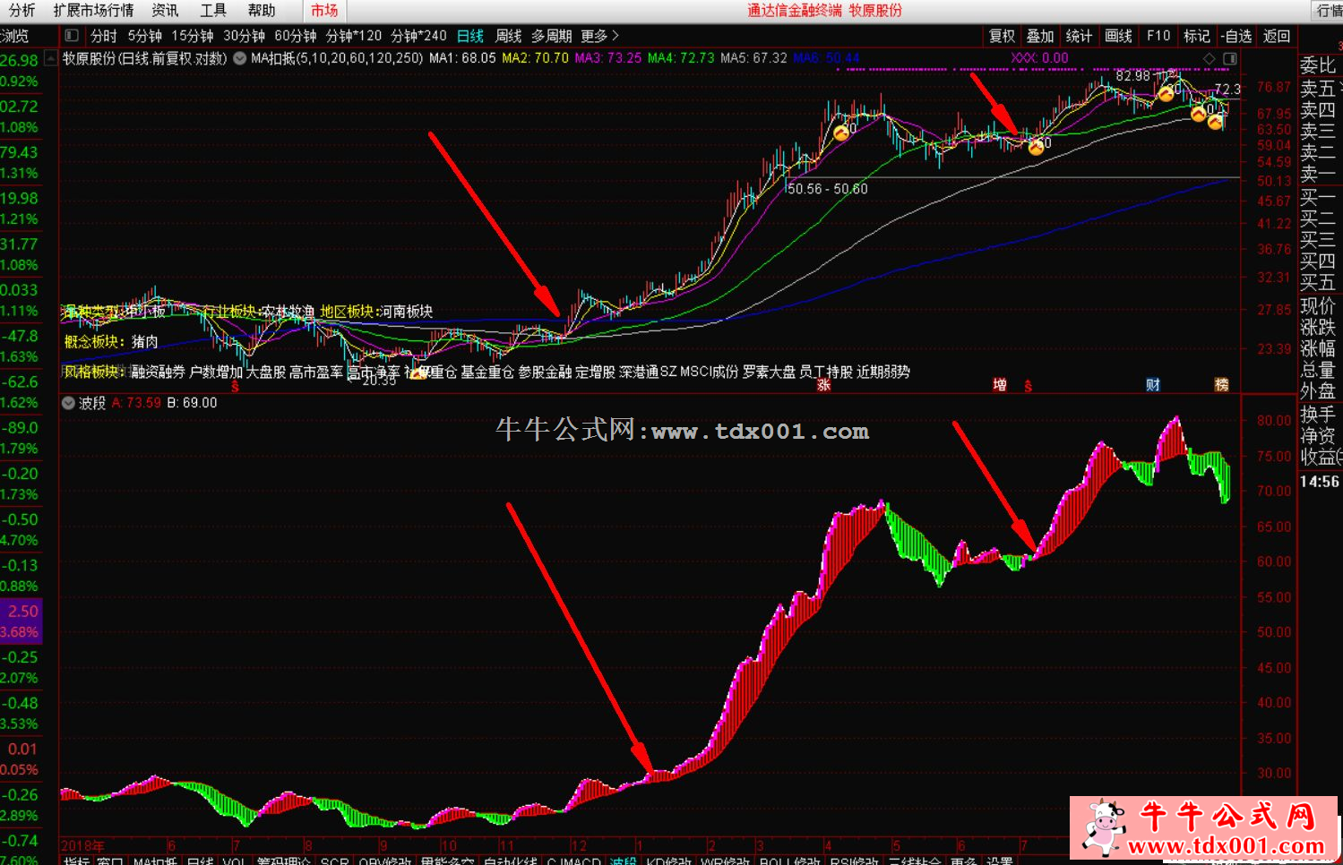Click the 榜 marker icon
The image size is (1343, 865).
(x=1221, y=384)
